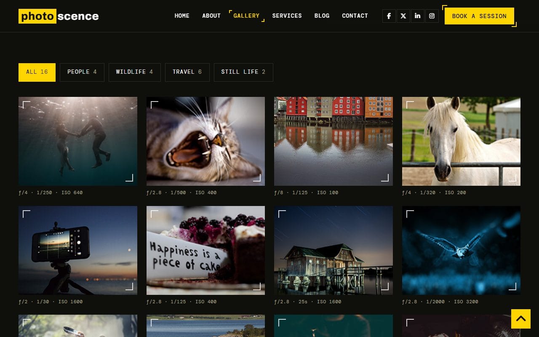
Task: Click the caption 'ƒ/4 · 1/320 · ISO 200'
Action: 434,193
